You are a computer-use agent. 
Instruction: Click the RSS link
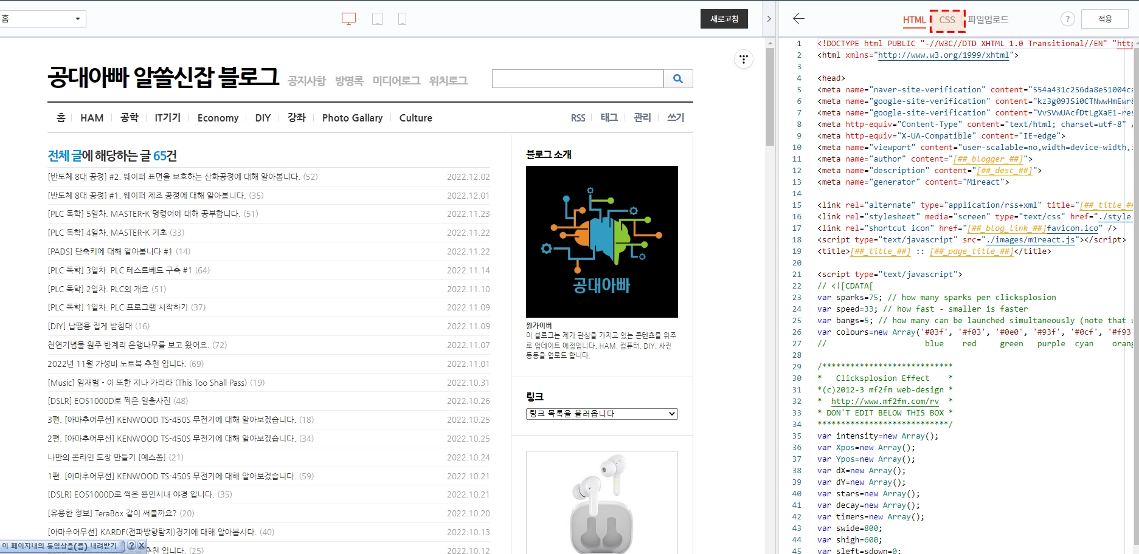coord(578,118)
